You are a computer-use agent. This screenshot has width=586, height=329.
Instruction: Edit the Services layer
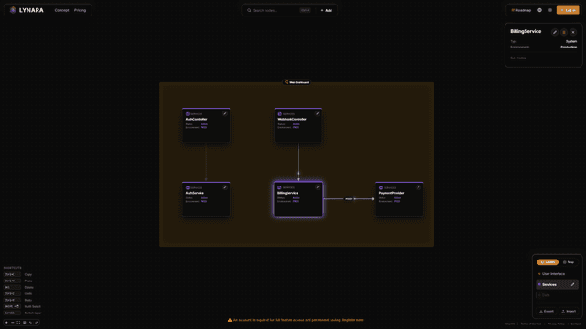coord(572,284)
